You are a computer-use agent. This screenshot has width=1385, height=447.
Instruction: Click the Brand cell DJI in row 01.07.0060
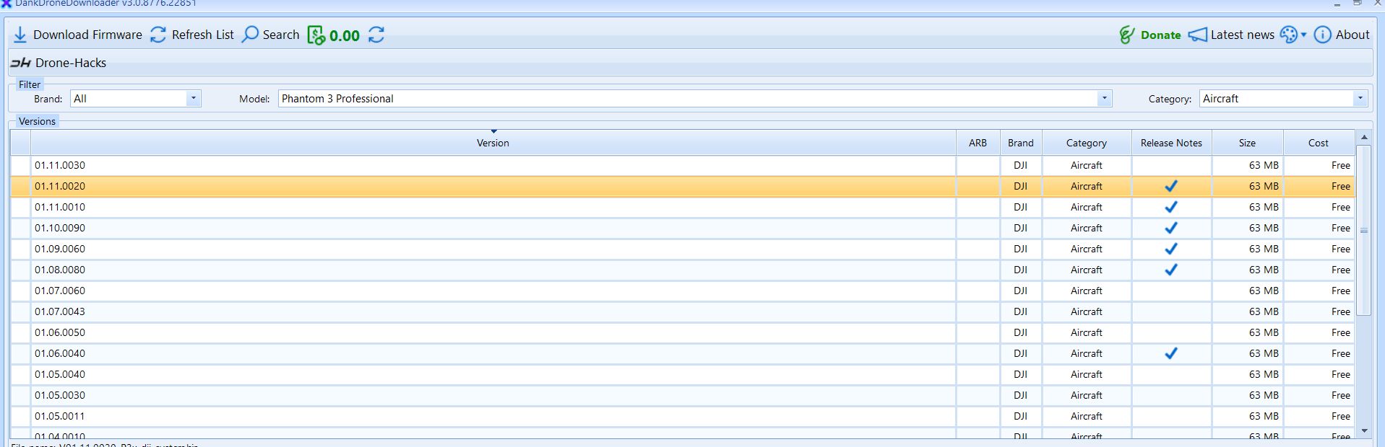click(1020, 291)
